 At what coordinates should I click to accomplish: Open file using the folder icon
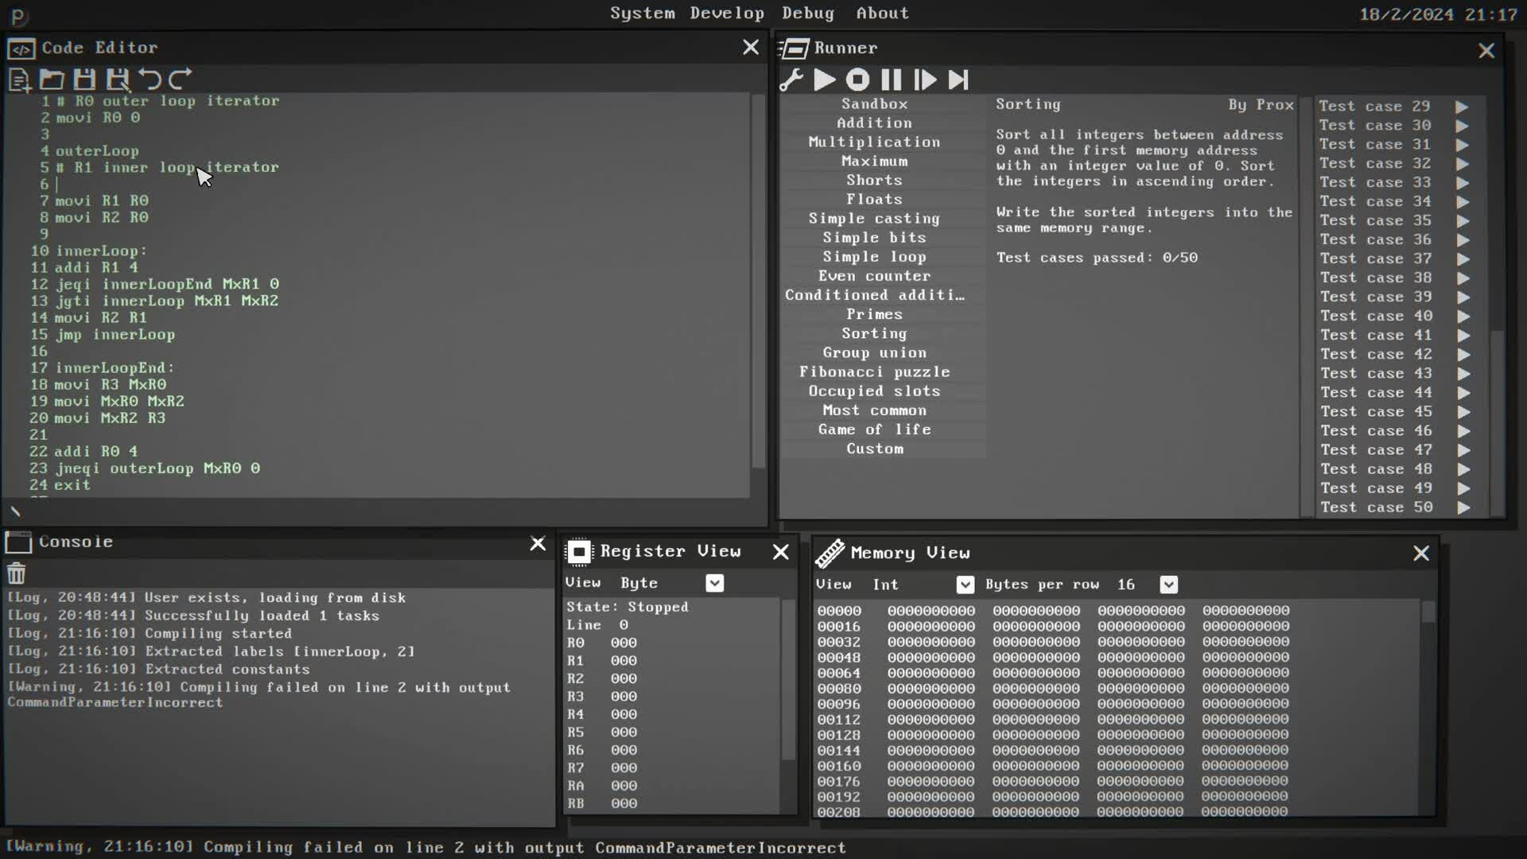point(52,80)
